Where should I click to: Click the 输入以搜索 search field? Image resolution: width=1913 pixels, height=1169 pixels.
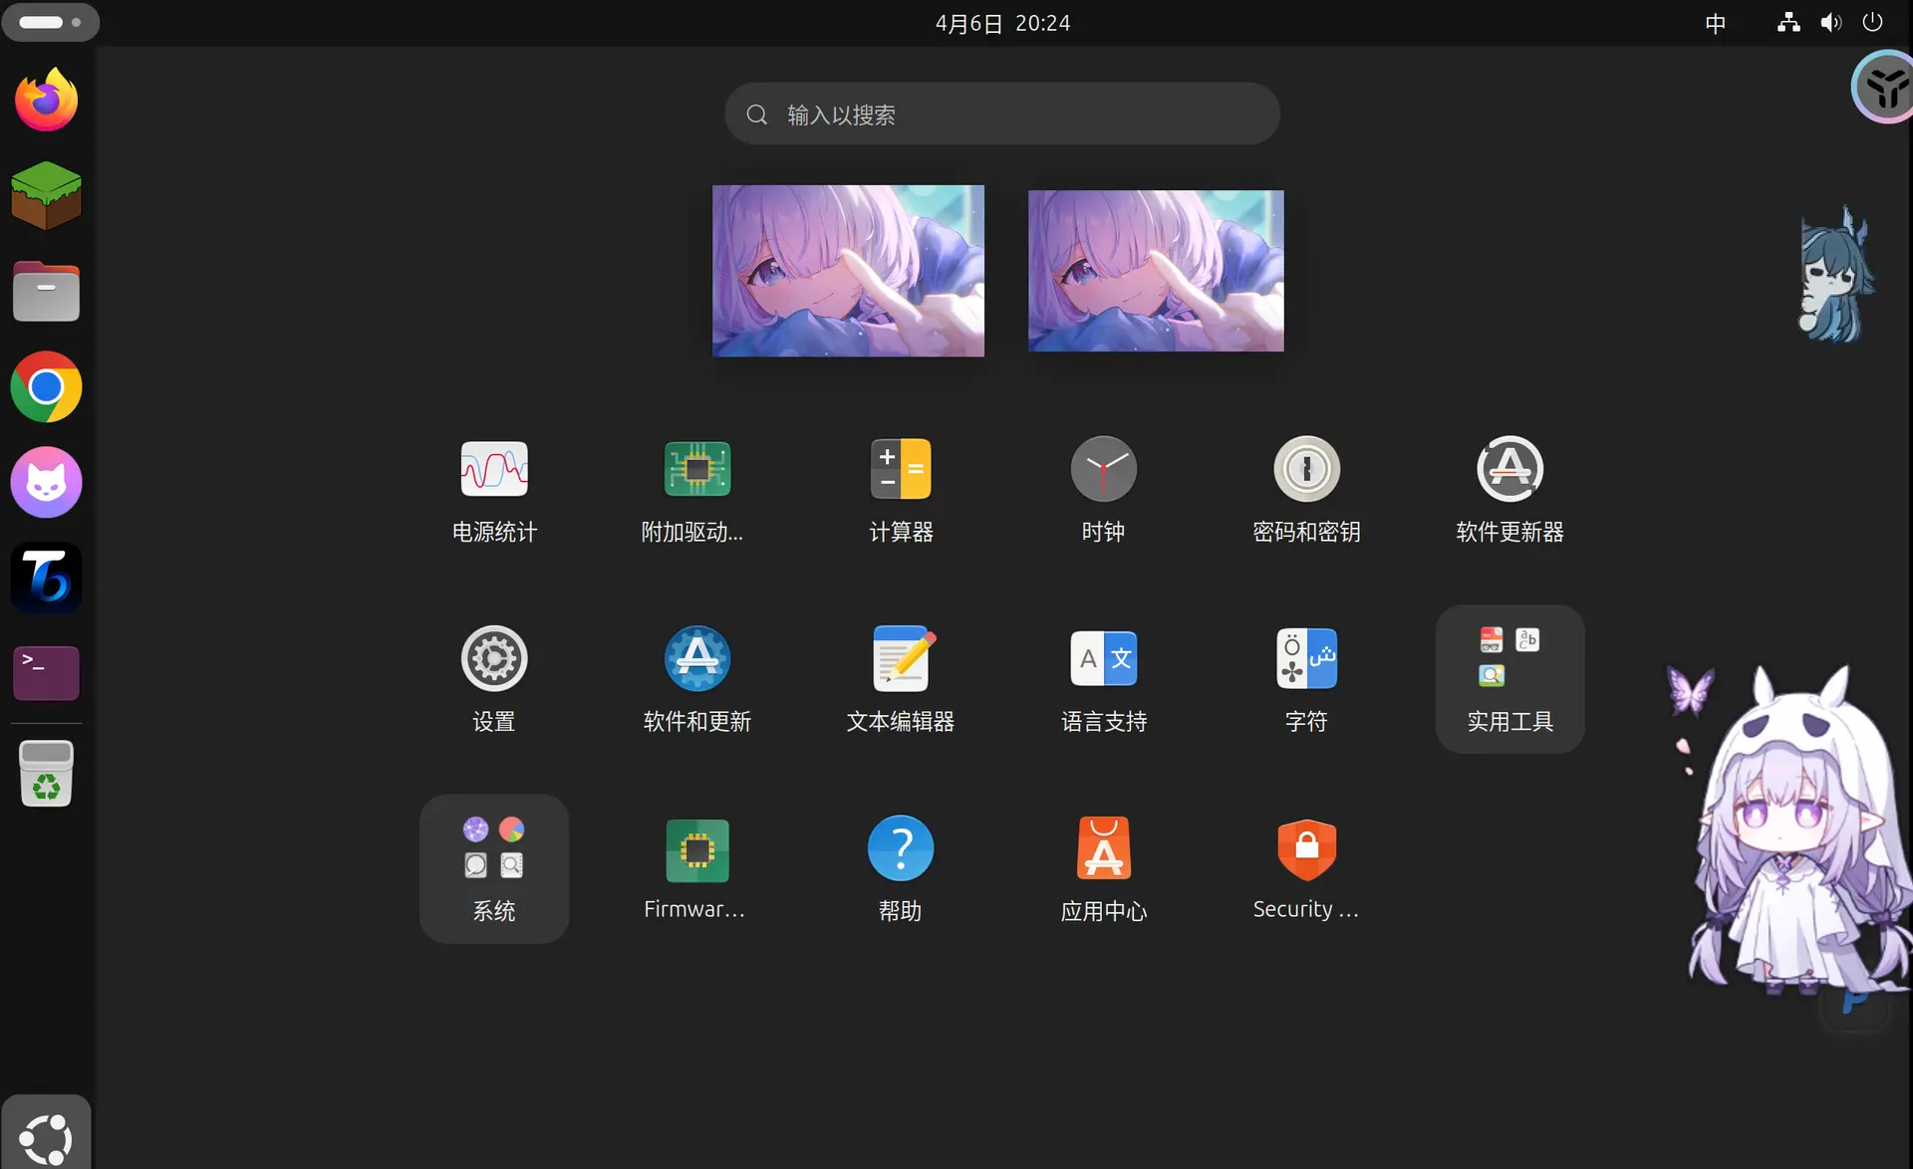click(x=1002, y=115)
